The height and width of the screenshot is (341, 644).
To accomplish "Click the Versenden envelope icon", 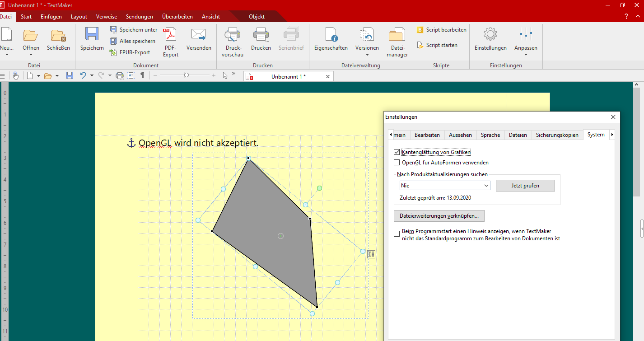I will tap(199, 35).
